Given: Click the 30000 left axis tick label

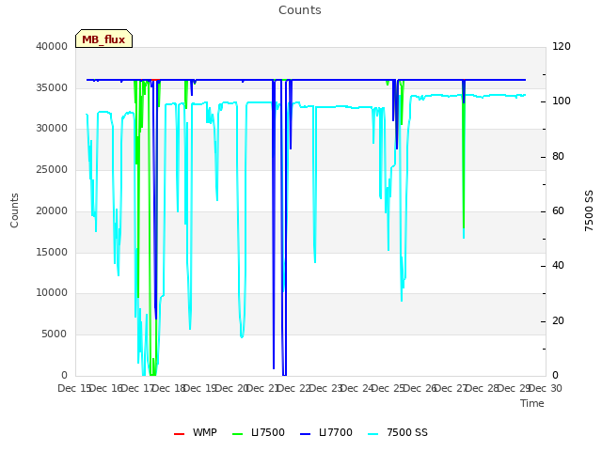Looking at the screenshot, I should pyautogui.click(x=52, y=129).
